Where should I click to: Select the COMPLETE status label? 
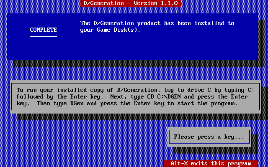click(43, 30)
